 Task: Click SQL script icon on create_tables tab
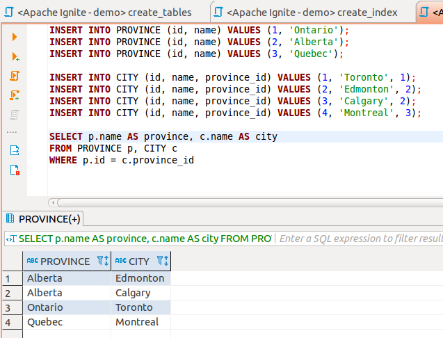click(9, 12)
